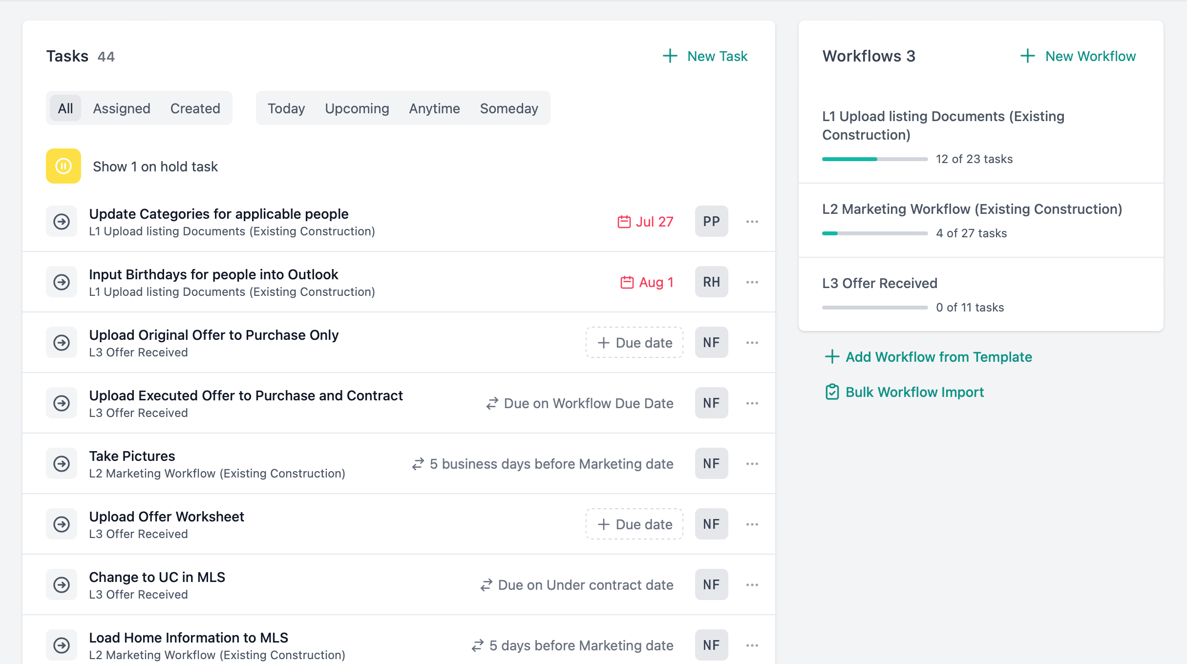
Task: Click the Jul 27 due date
Action: (x=645, y=222)
